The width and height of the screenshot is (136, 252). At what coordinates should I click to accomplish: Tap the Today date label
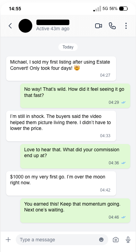68,47
